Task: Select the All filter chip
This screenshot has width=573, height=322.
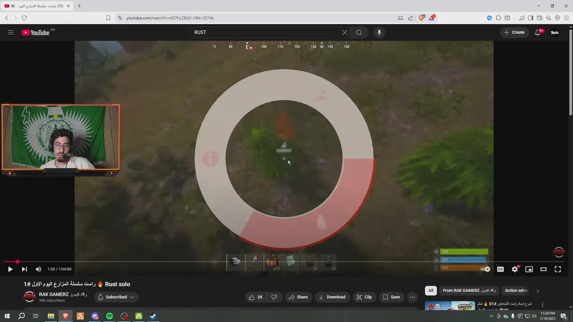Action: click(431, 290)
